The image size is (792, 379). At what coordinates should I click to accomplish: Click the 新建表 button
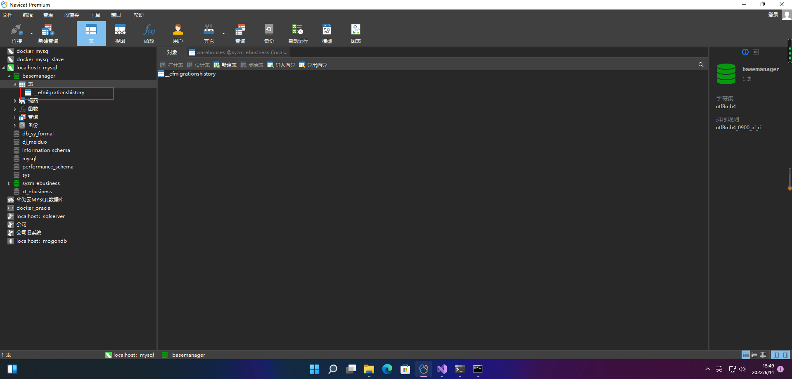[x=225, y=65]
